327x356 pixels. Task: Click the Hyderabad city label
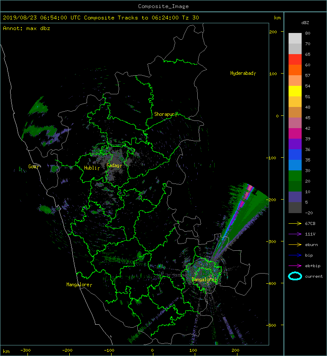click(x=243, y=73)
